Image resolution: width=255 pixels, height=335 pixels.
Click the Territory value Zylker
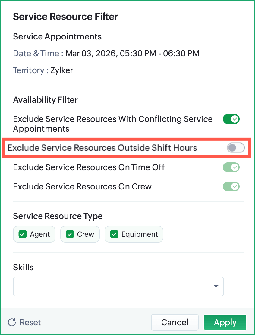click(x=61, y=70)
